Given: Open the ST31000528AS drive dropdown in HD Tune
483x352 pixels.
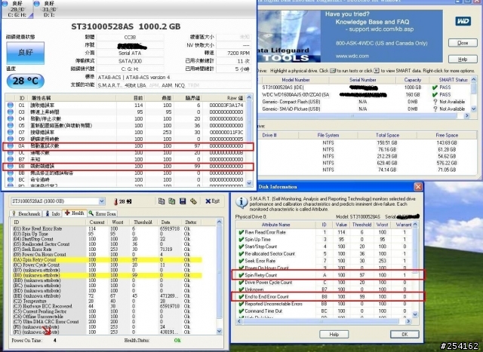Looking at the screenshot, I should (x=102, y=201).
